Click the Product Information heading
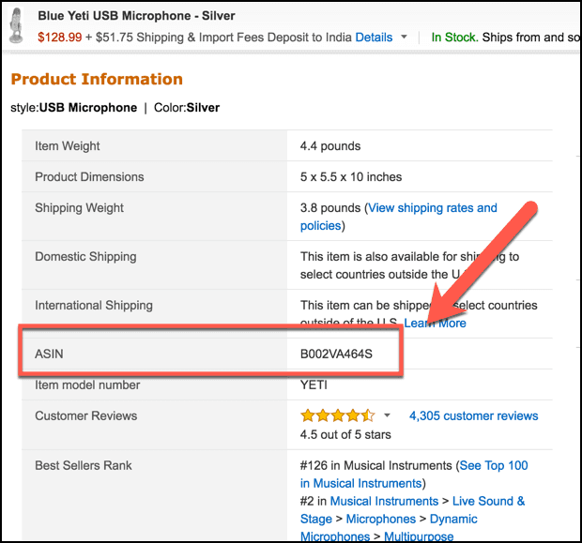The image size is (582, 543). tap(97, 79)
